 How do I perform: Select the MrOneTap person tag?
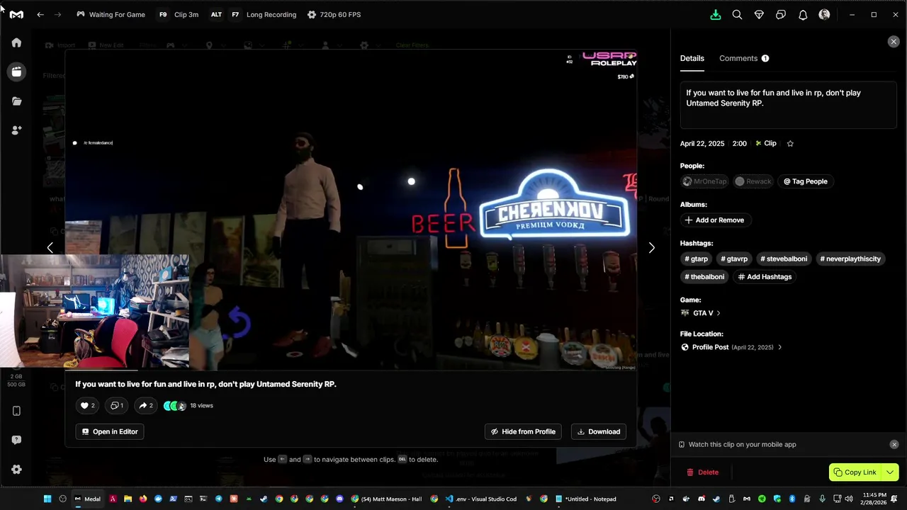point(704,181)
